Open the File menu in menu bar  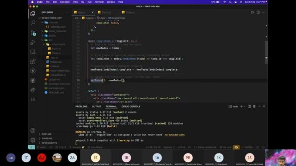(x=48, y=2)
